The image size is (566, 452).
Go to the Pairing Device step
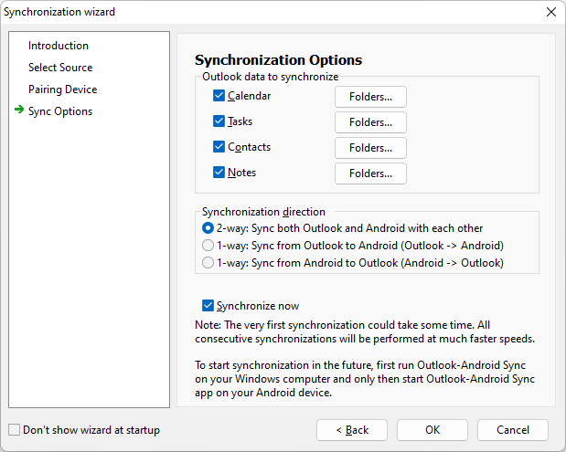(63, 89)
